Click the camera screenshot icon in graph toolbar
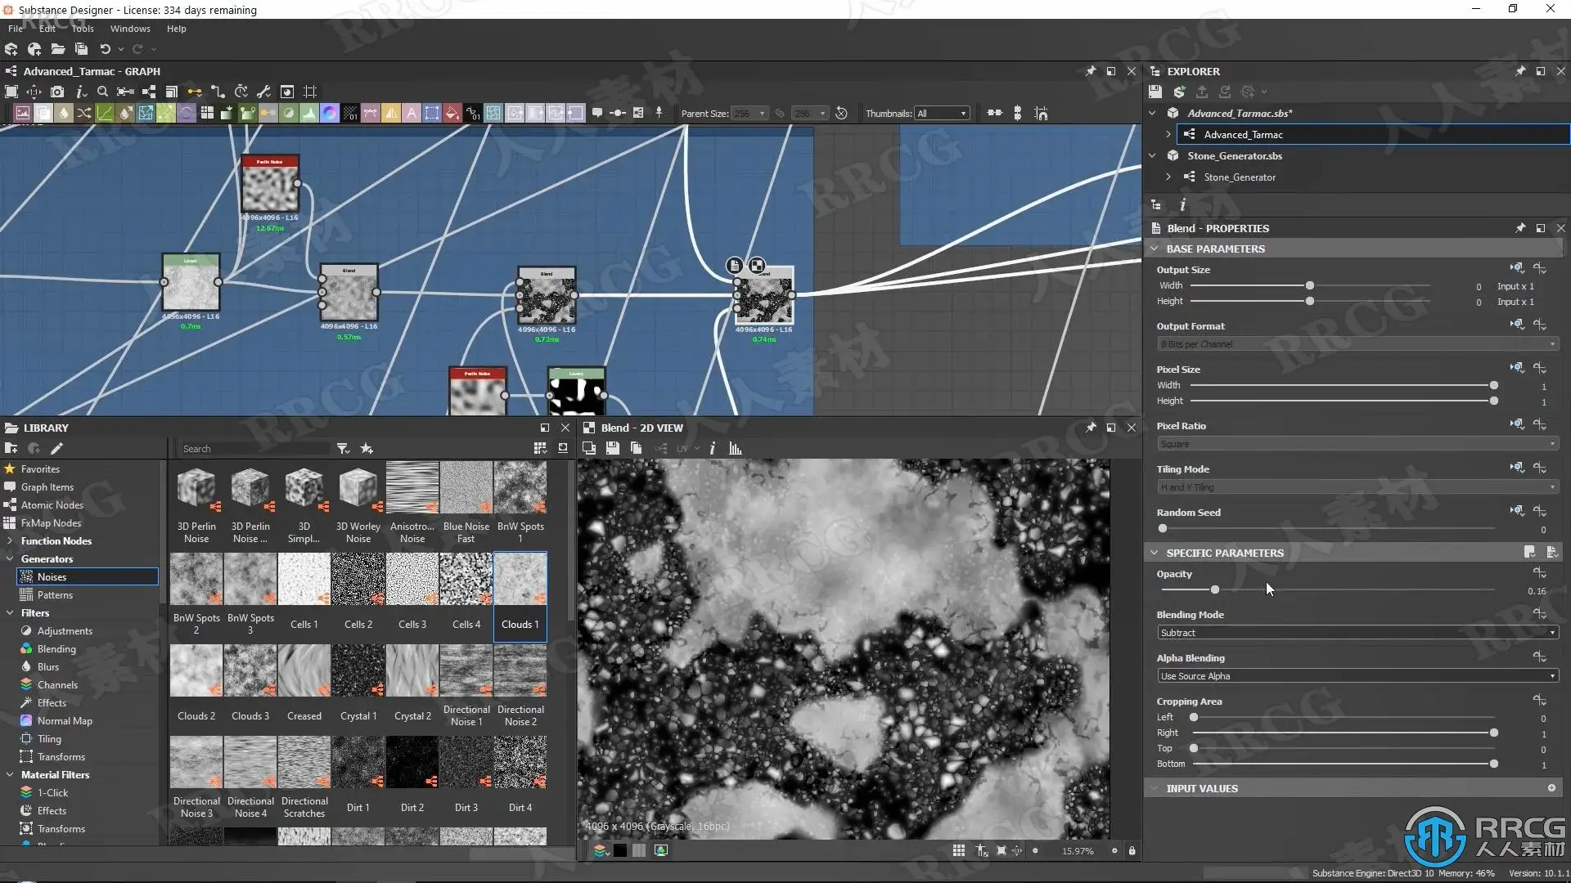This screenshot has height=883, width=1571. tap(57, 92)
